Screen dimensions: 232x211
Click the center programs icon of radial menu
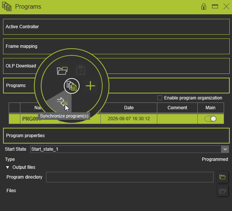click(x=72, y=86)
